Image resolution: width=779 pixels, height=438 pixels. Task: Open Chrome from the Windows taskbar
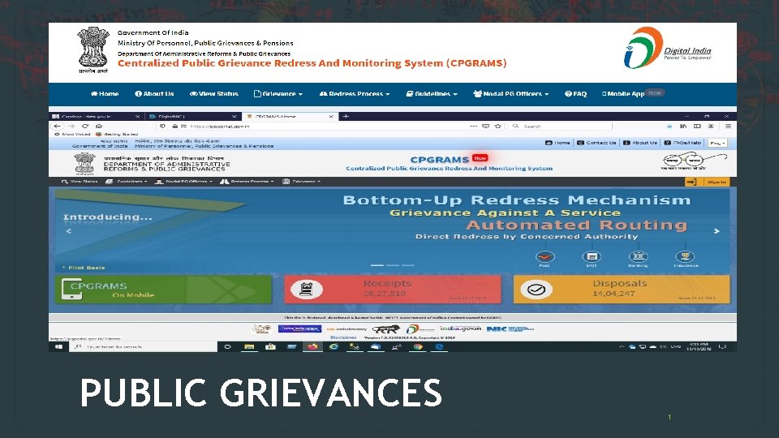click(x=418, y=346)
